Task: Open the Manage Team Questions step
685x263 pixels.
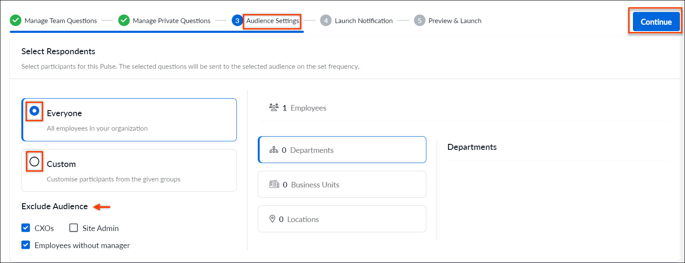Action: (61, 20)
